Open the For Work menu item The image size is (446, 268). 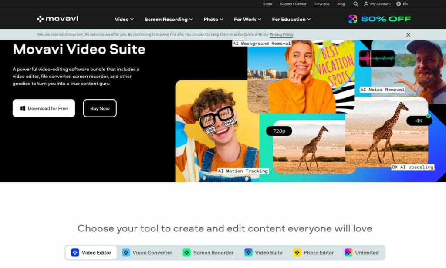click(247, 19)
